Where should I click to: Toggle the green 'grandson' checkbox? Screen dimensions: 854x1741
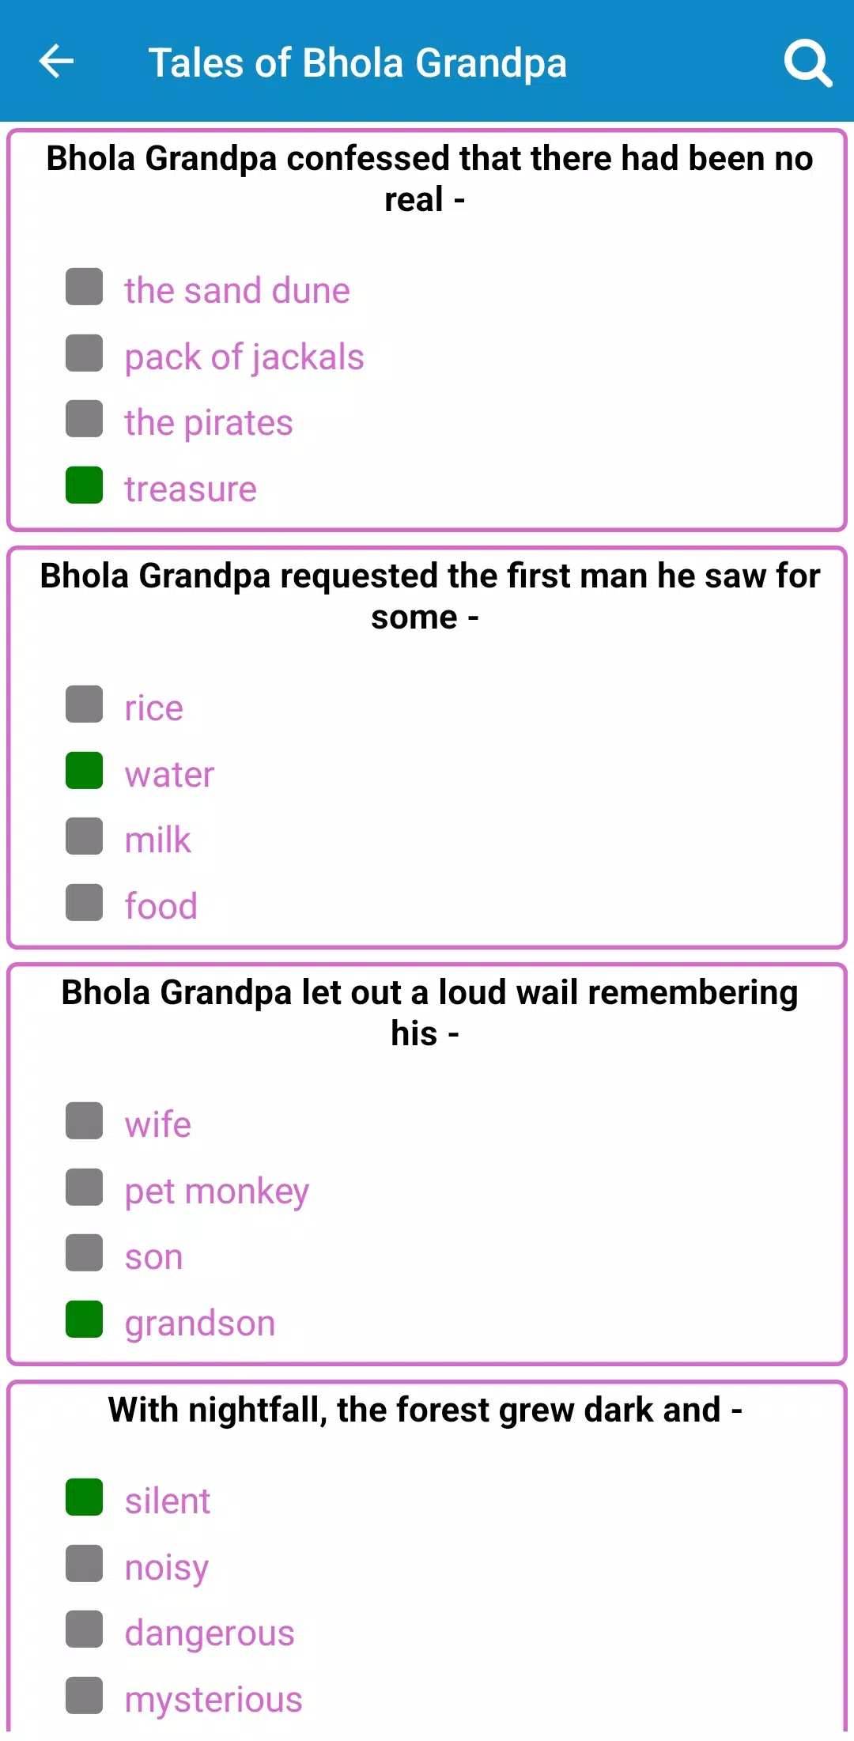click(85, 1320)
